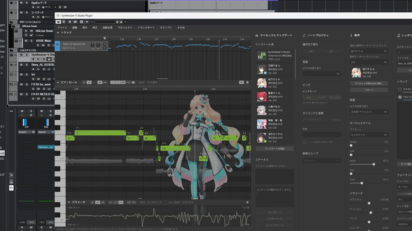Select 小春六花 AI in installed list
The height and width of the screenshot is (231, 412).
pyautogui.click(x=275, y=110)
